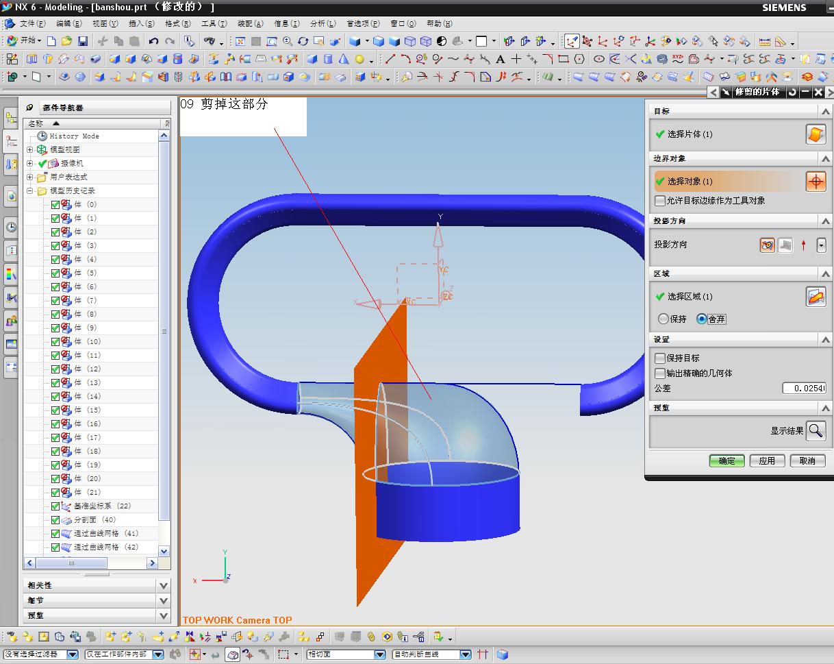Click the 确定 button
Image resolution: width=834 pixels, height=664 pixels.
pos(726,460)
